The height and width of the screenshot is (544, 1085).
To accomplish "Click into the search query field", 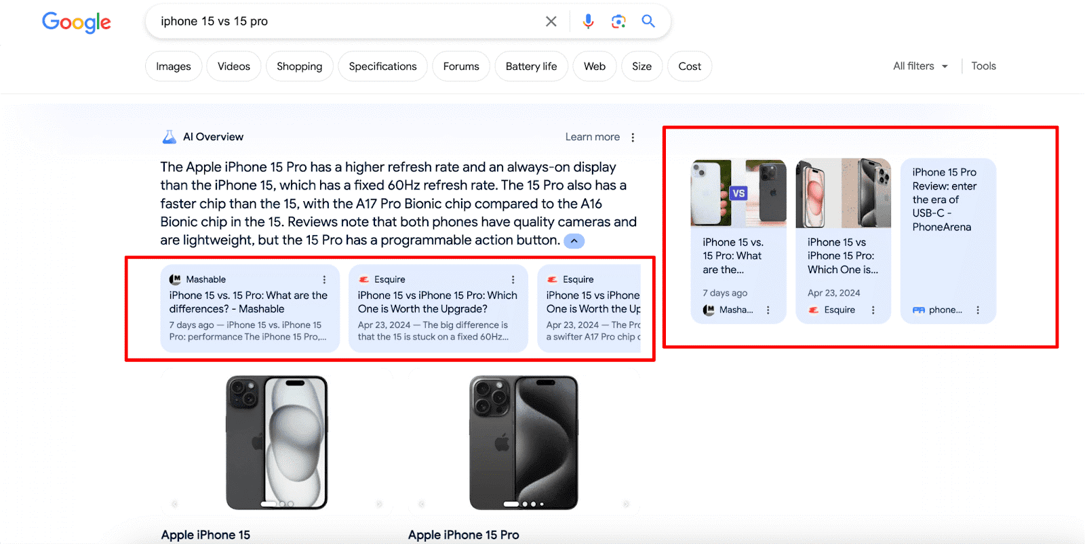I will 346,22.
